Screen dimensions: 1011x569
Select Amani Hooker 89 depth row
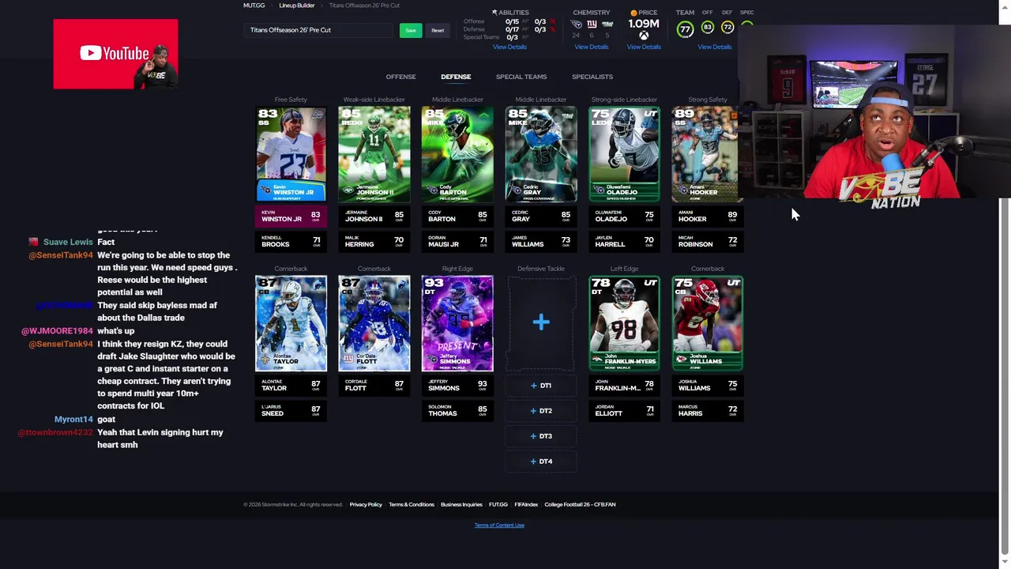pyautogui.click(x=708, y=216)
